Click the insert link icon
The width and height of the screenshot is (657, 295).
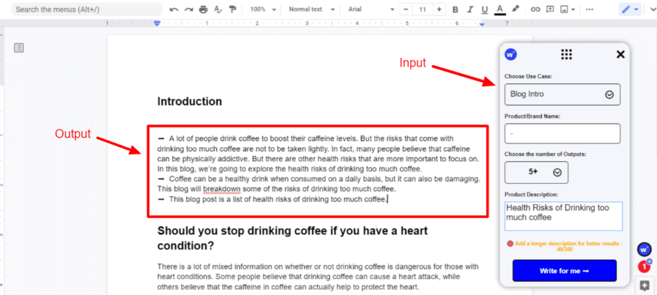534,10
